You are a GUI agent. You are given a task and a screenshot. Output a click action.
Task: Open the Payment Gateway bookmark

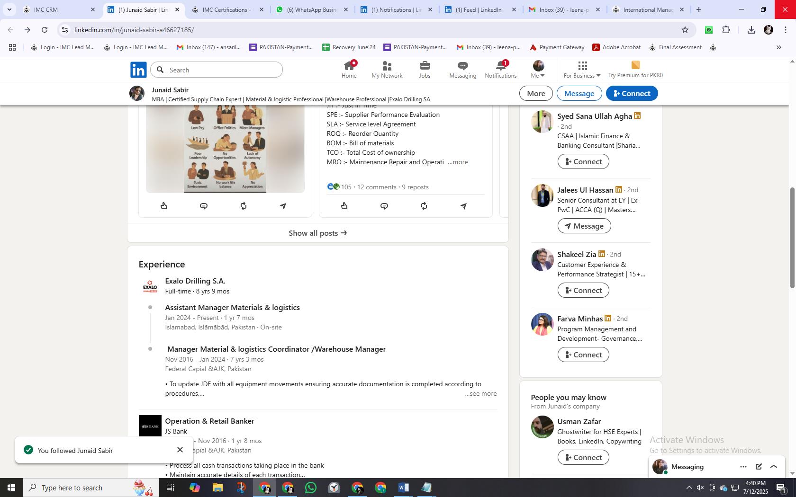click(557, 47)
